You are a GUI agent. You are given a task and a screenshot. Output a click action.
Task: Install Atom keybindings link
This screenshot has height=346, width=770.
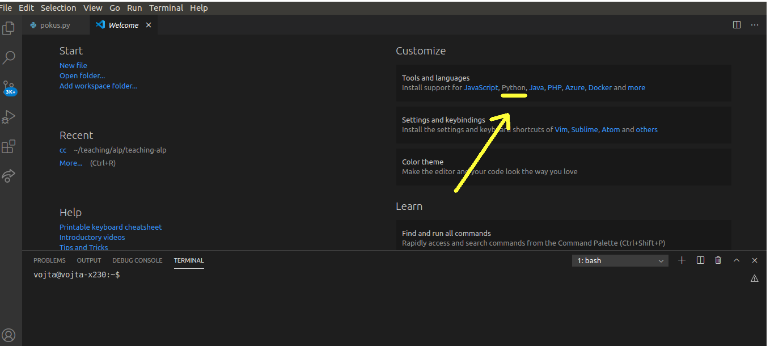point(611,130)
